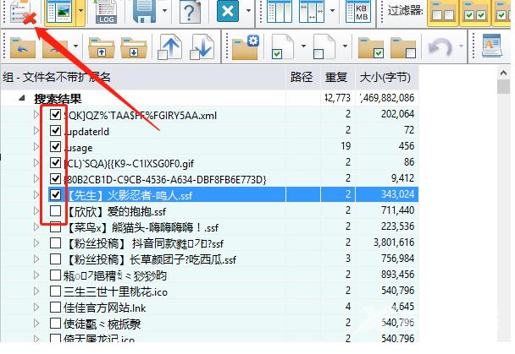Click the 路径 column header
Viewport: 515px width, 354px height.
pos(303,77)
